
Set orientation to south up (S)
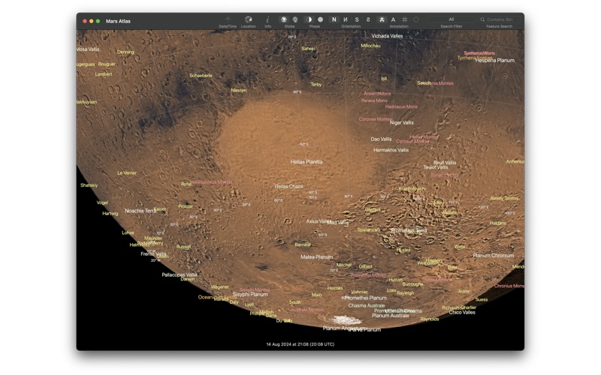tap(357, 19)
